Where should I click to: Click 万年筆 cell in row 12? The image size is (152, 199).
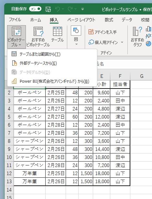click(29, 173)
